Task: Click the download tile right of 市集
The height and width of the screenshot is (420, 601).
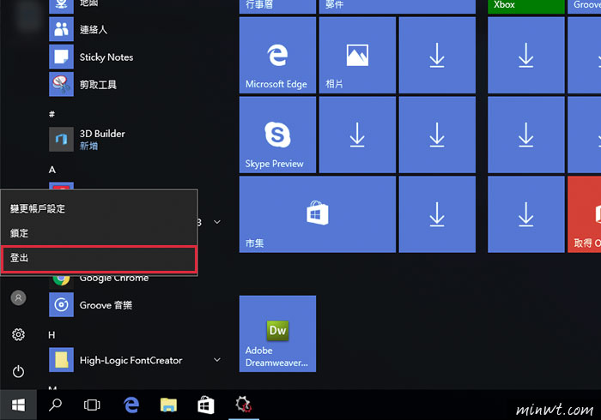Action: [x=437, y=214]
